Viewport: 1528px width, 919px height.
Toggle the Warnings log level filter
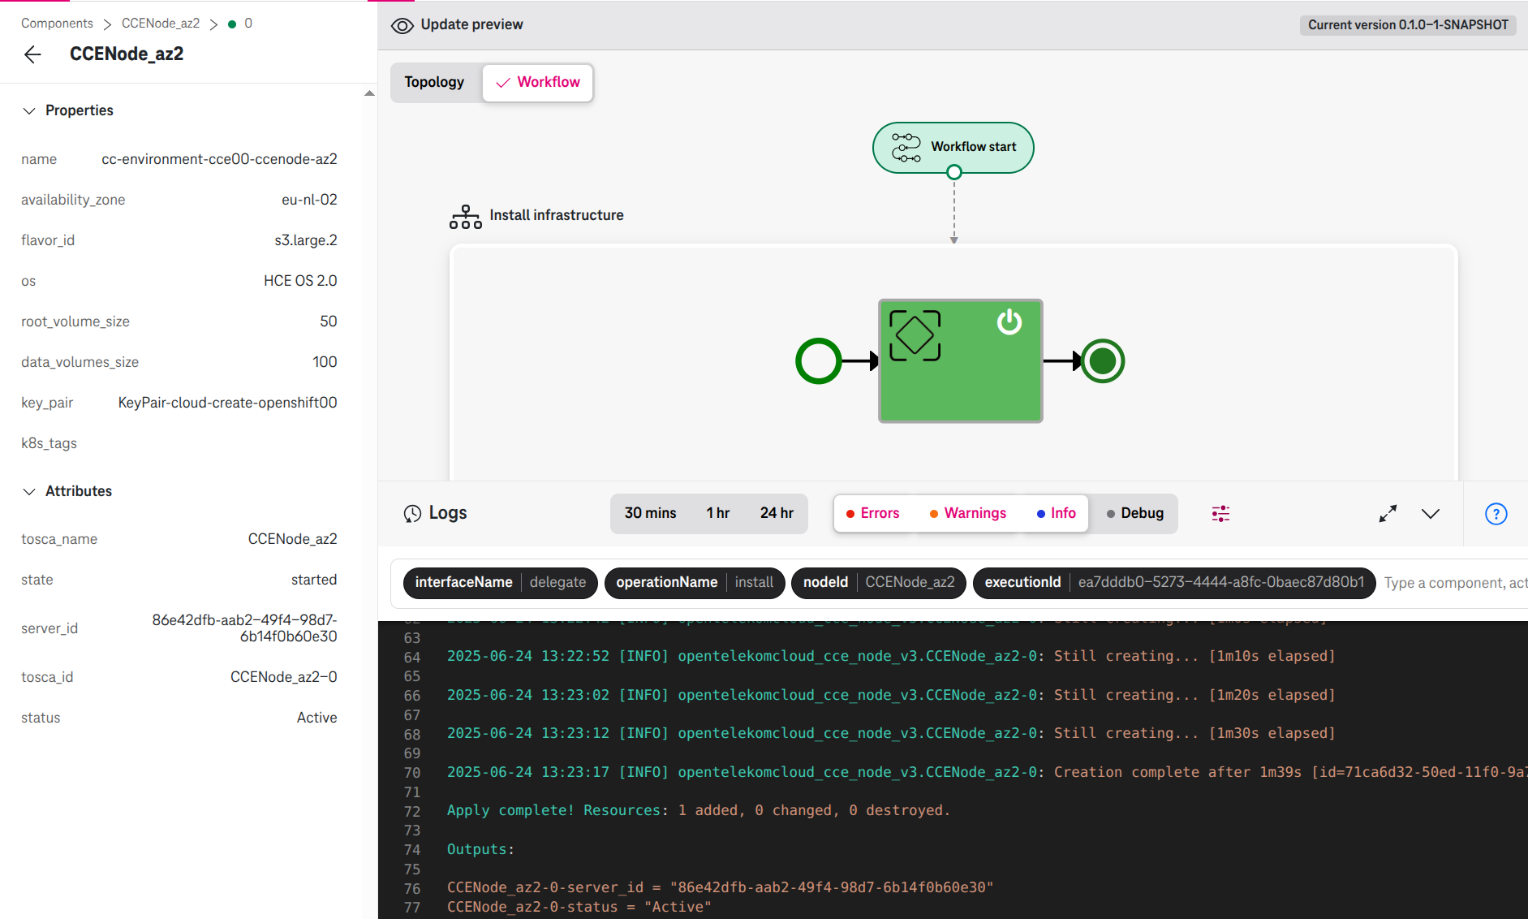coord(968,513)
